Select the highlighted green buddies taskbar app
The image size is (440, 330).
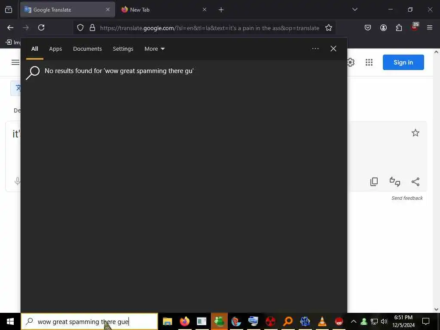point(219,321)
